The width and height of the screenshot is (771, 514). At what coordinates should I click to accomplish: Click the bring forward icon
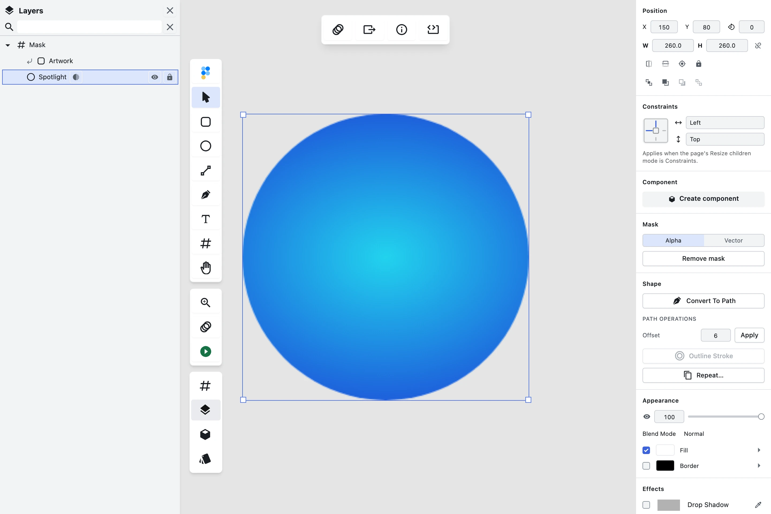pos(666,82)
